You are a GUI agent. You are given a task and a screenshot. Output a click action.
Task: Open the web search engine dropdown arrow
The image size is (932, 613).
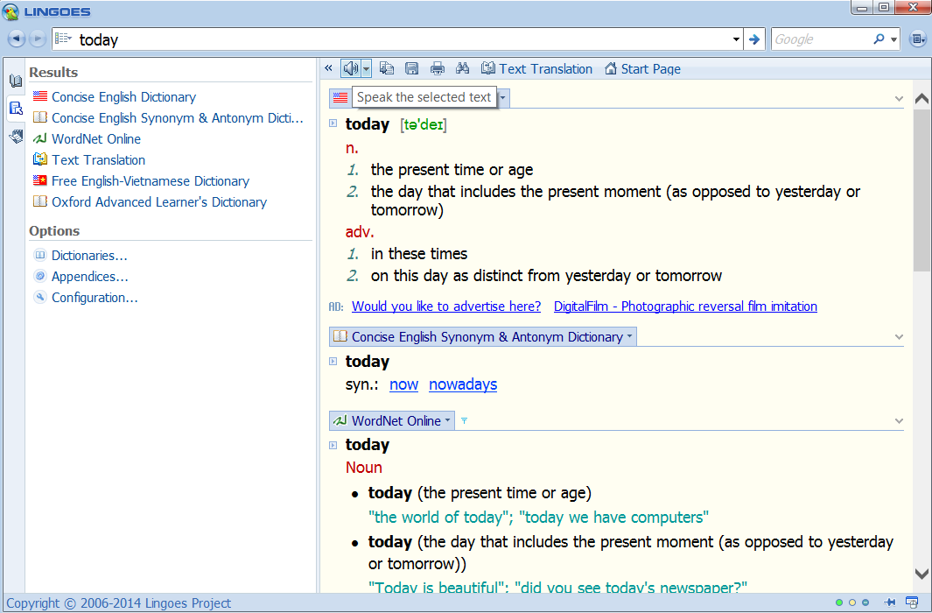tap(893, 39)
